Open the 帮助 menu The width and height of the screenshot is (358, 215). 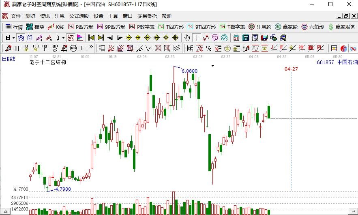click(167, 16)
